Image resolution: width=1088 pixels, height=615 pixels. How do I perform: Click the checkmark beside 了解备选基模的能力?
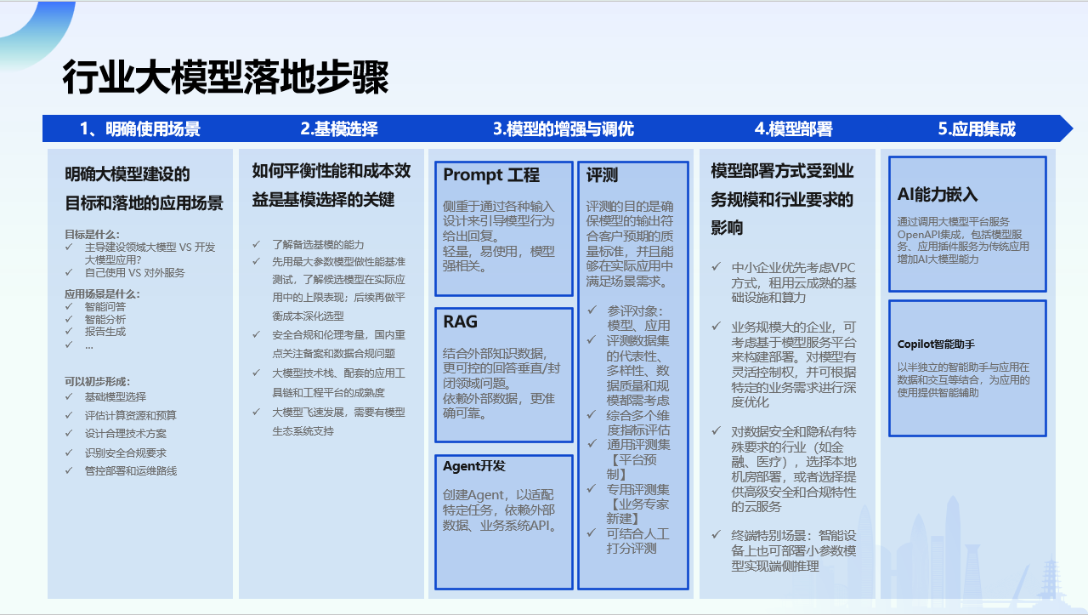pos(257,245)
